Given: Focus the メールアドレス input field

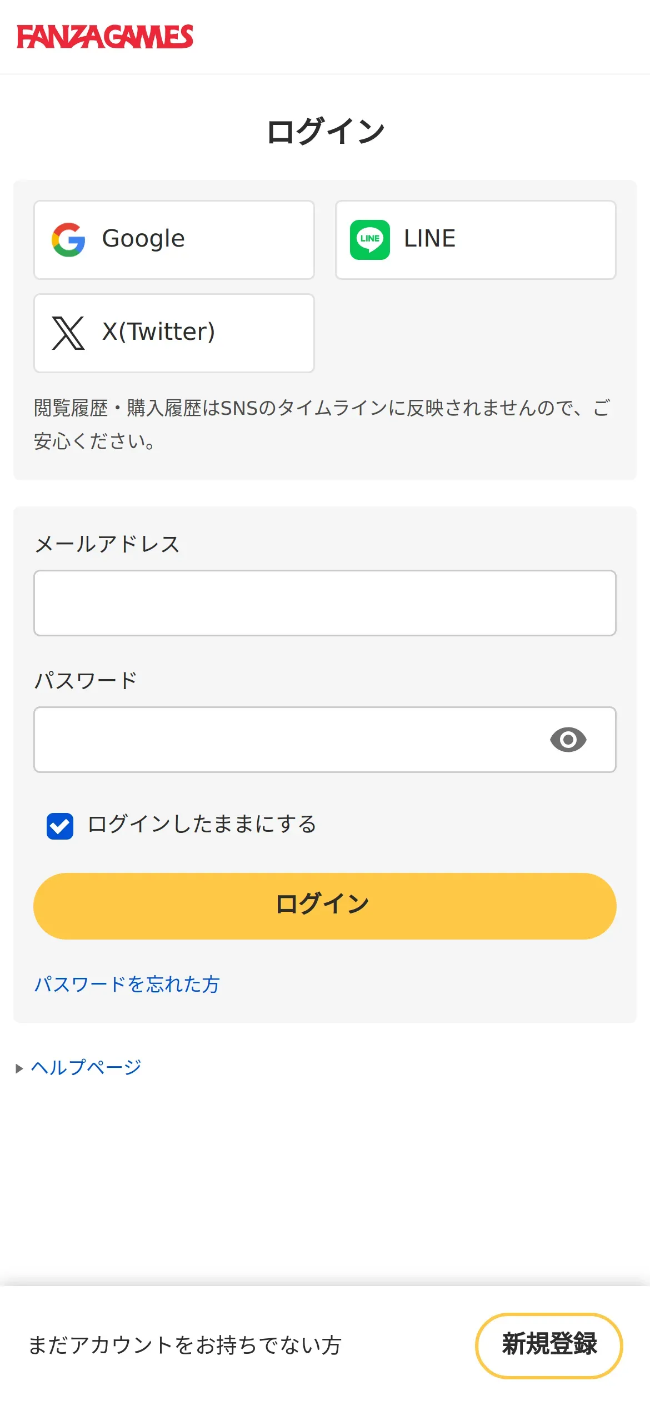Looking at the screenshot, I should coord(325,603).
